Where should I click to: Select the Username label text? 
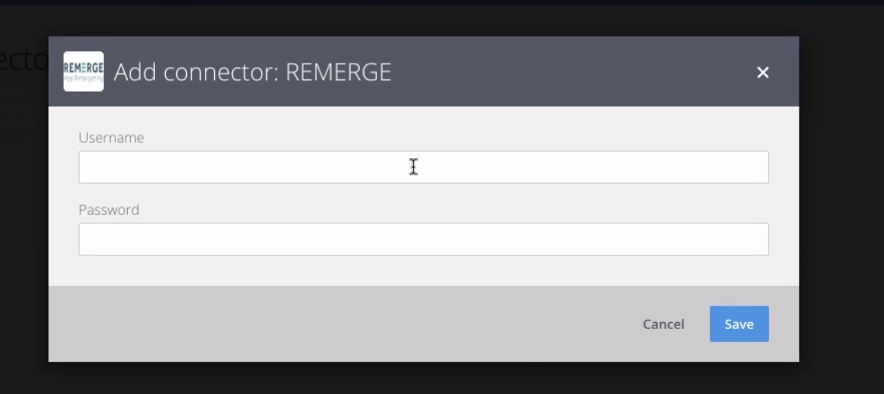111,137
